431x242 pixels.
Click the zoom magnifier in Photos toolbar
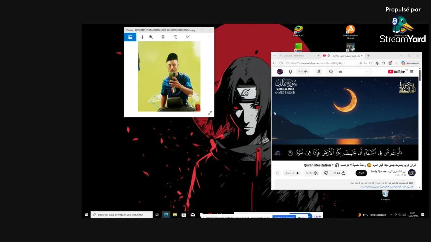tap(151, 37)
